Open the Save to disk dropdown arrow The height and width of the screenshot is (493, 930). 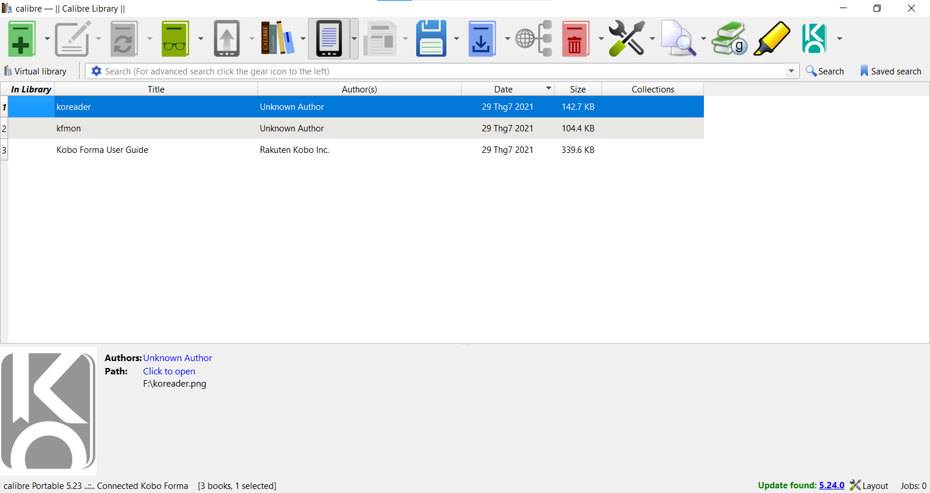pyautogui.click(x=456, y=39)
